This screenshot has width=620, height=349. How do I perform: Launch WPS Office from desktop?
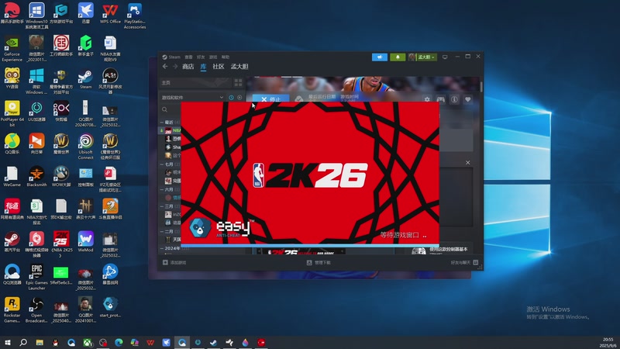click(110, 13)
